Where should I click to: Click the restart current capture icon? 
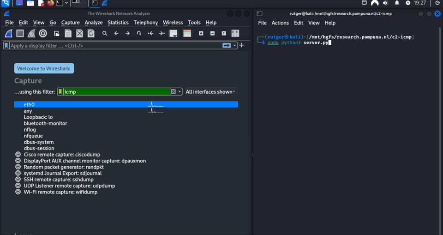tap(31, 33)
